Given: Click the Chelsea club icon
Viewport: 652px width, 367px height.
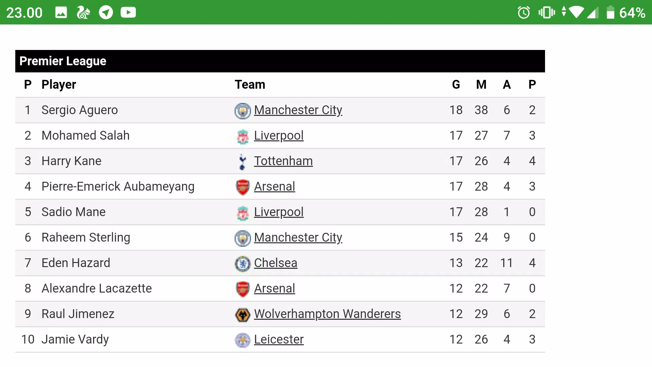Looking at the screenshot, I should [242, 263].
